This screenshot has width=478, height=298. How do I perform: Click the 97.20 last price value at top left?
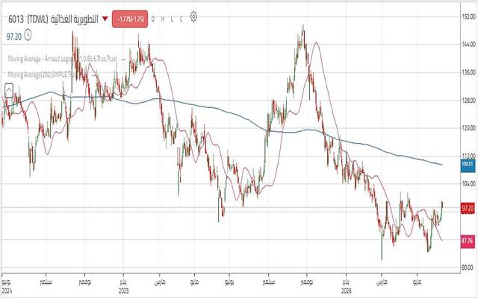point(14,37)
